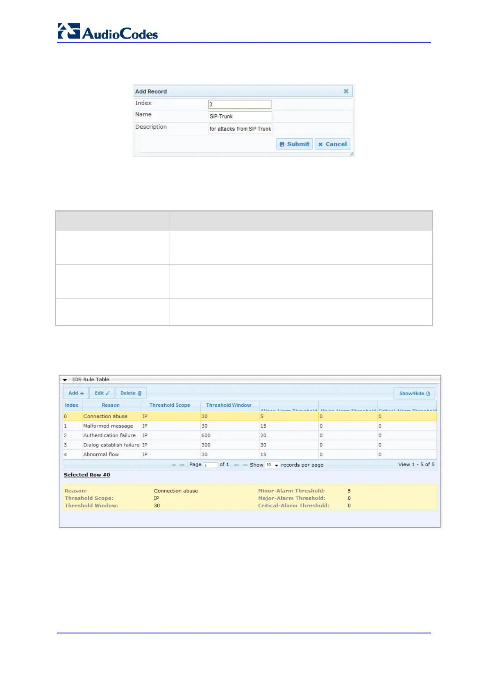Edit the selected IDS rule
488x690 pixels.
point(102,393)
